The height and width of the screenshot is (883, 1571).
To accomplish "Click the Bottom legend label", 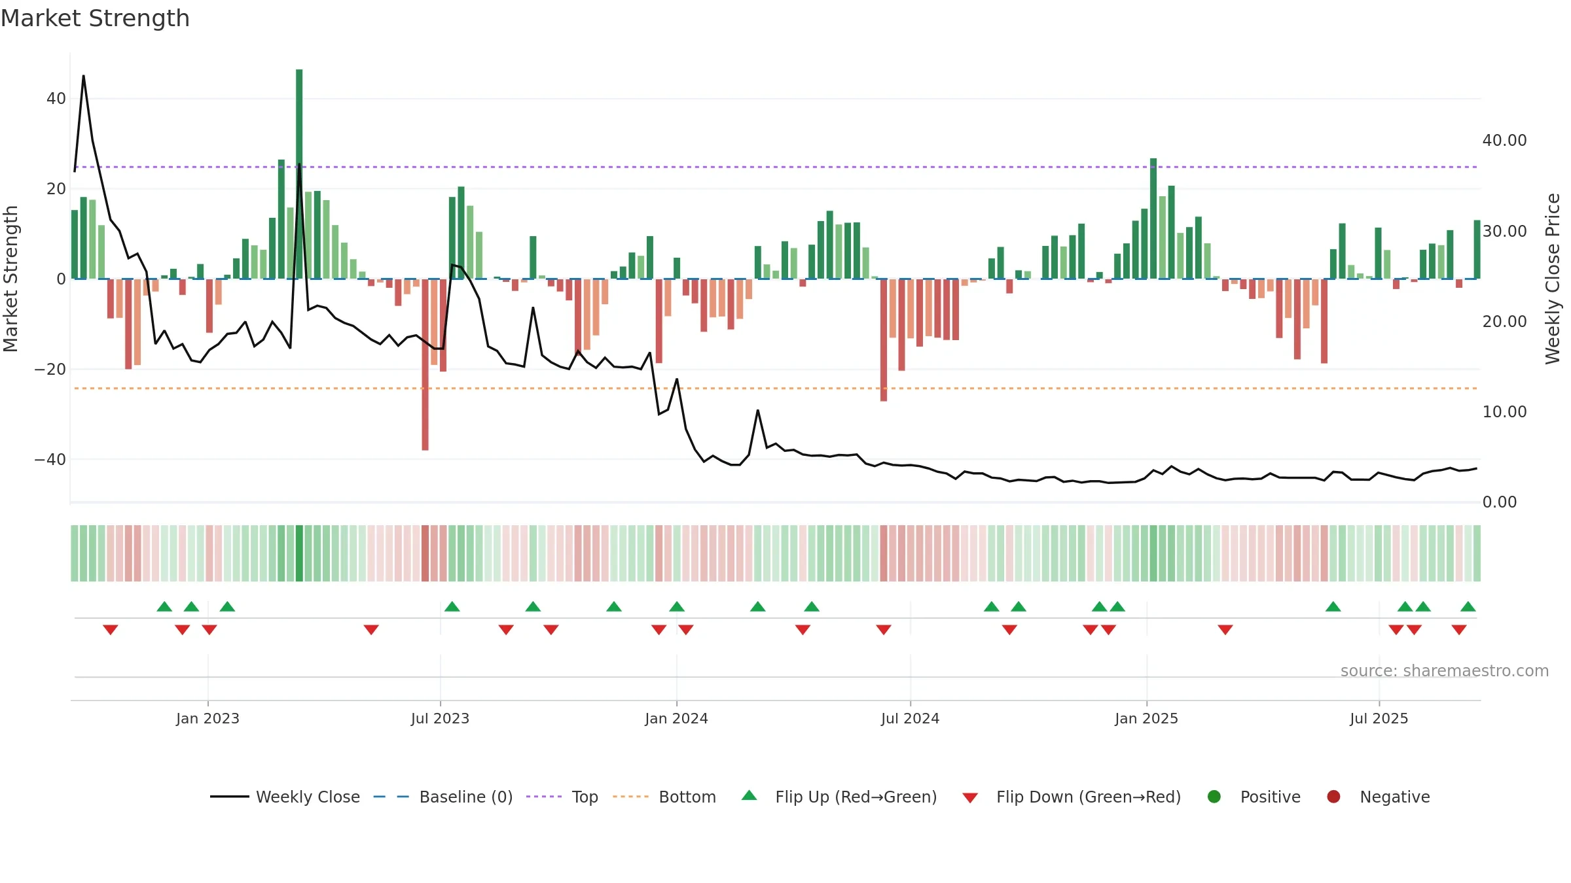I will [x=687, y=797].
